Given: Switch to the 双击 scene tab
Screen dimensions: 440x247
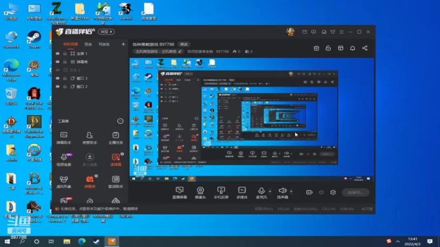Looking at the screenshot, I should click(88, 44).
